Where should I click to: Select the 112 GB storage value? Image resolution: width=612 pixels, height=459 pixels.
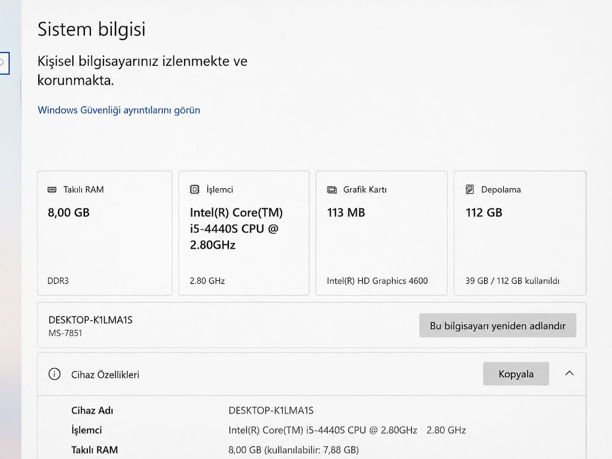(484, 213)
